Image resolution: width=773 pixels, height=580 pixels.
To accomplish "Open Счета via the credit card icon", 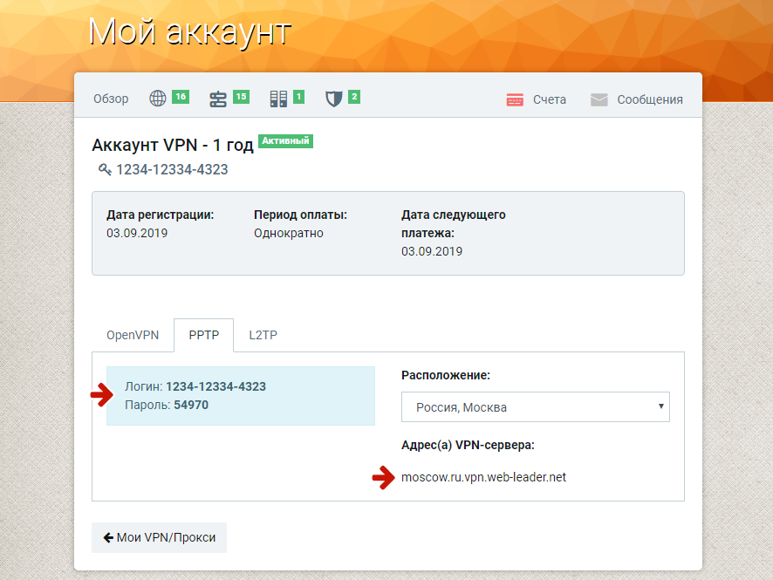I will tap(534, 99).
